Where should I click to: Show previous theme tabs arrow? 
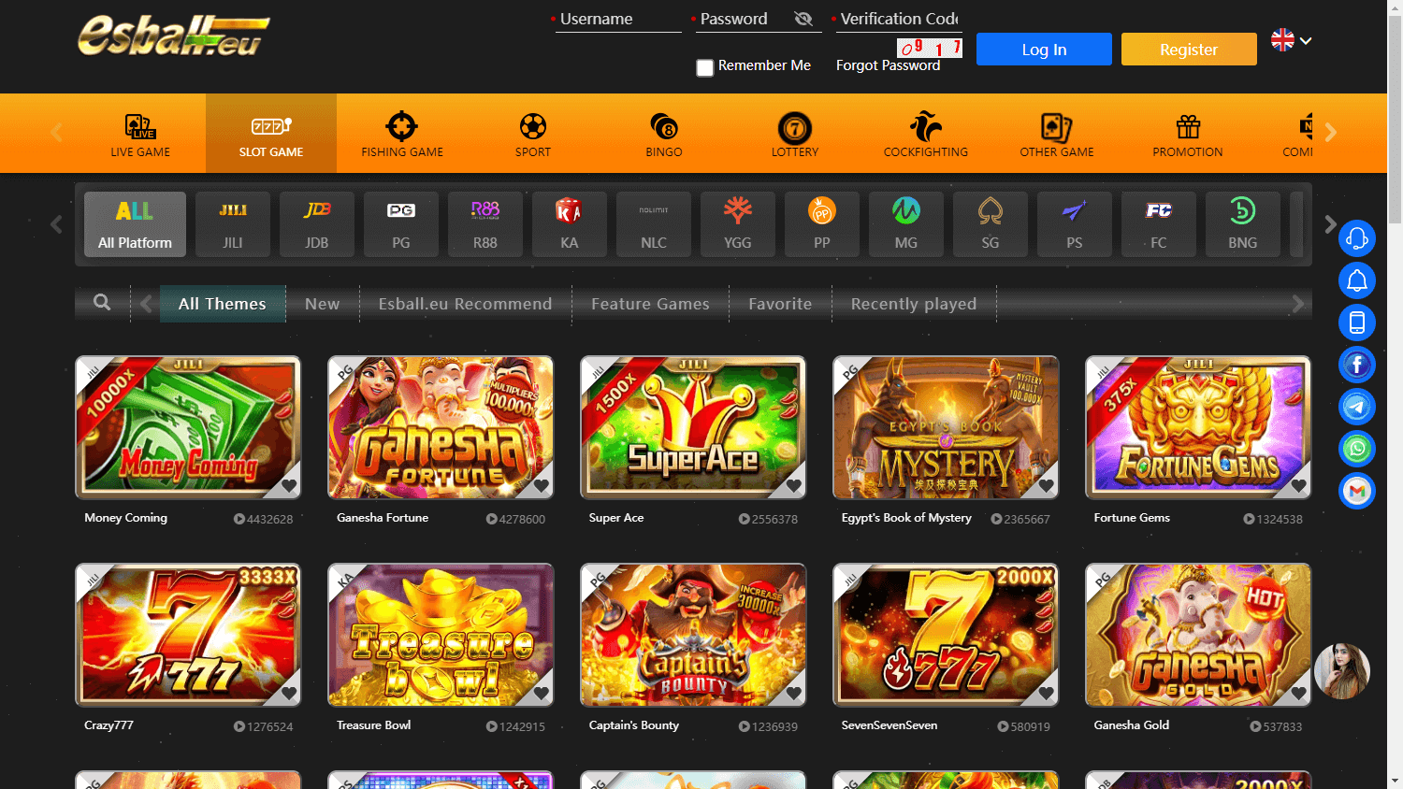click(146, 304)
